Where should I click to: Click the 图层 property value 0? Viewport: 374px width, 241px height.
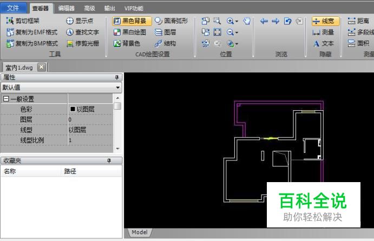(x=70, y=119)
